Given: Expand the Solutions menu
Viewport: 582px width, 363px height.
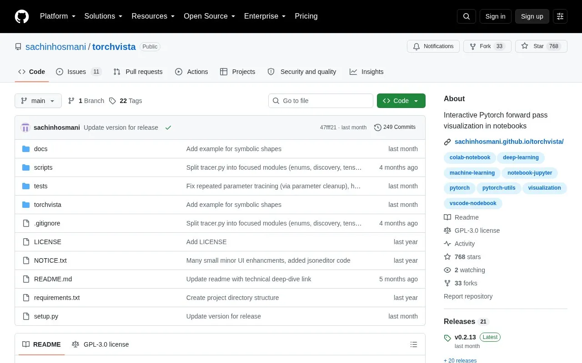Looking at the screenshot, I should click(103, 16).
